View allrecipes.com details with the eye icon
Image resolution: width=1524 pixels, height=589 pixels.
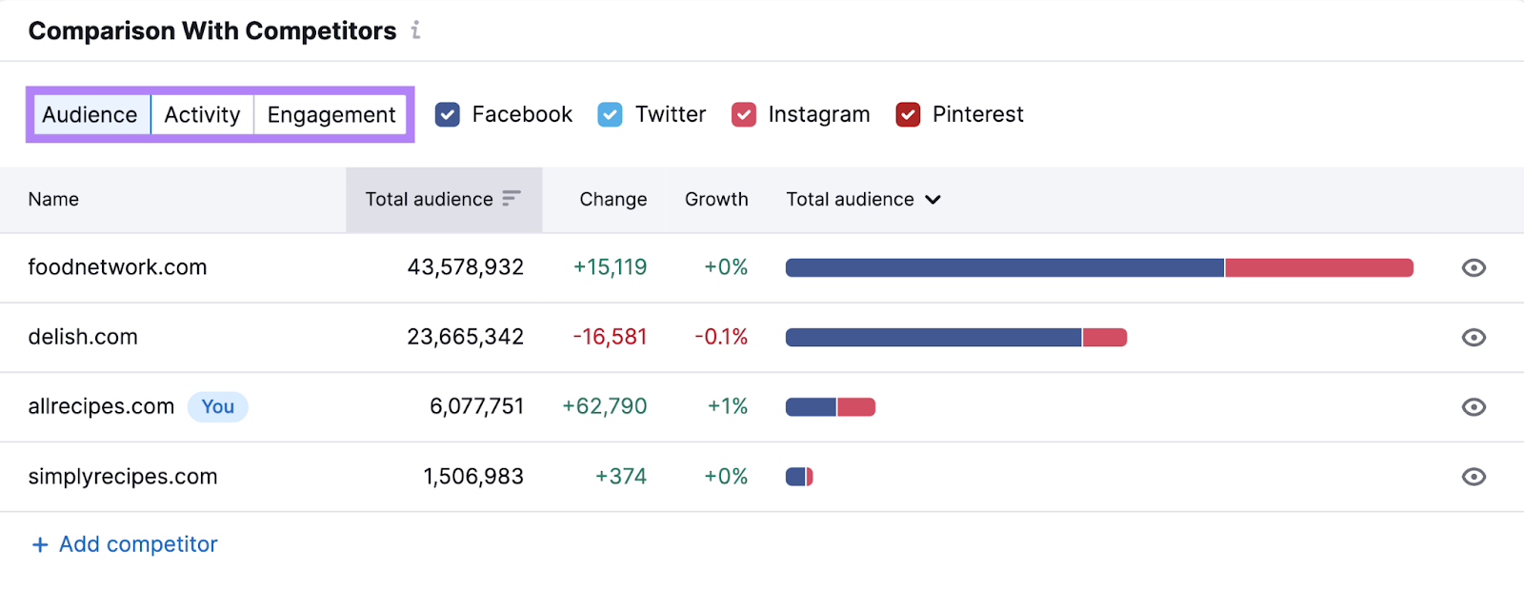point(1472,406)
